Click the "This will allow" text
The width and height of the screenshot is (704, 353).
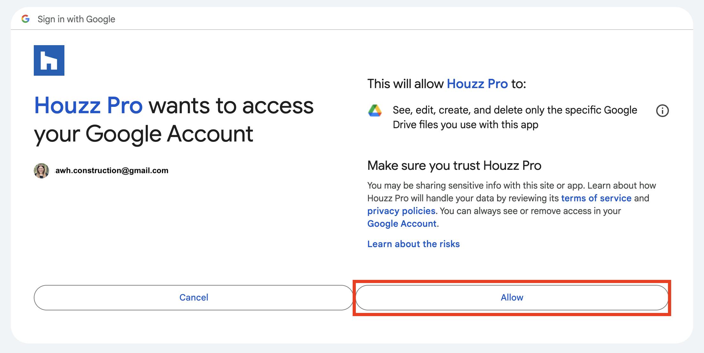coord(406,84)
